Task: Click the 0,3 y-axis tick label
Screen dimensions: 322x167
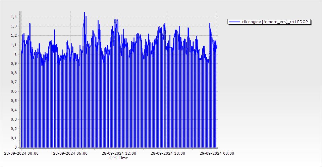Action: (13, 119)
